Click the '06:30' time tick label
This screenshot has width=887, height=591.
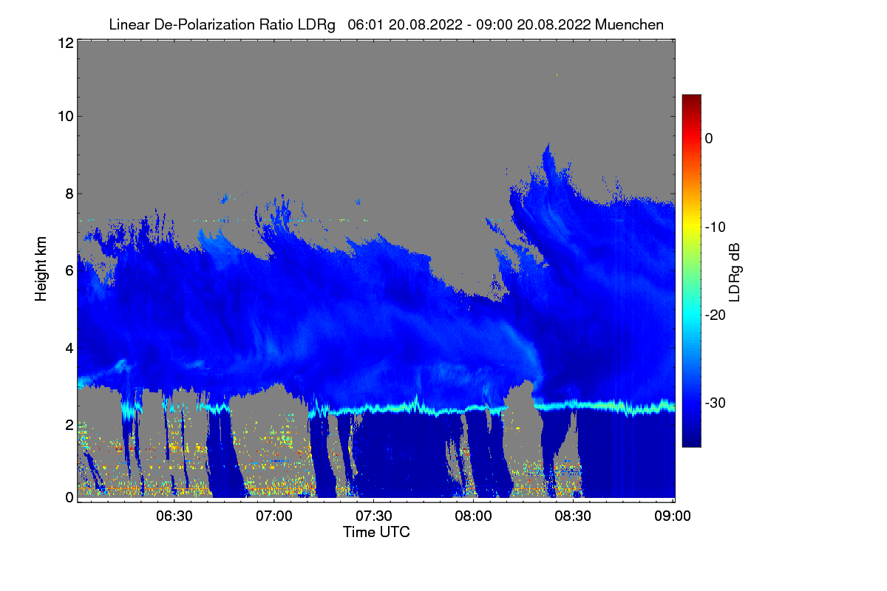click(x=174, y=516)
